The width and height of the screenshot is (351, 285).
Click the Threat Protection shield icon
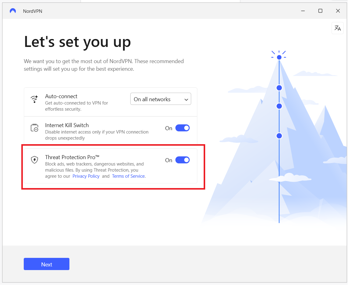[34, 160]
